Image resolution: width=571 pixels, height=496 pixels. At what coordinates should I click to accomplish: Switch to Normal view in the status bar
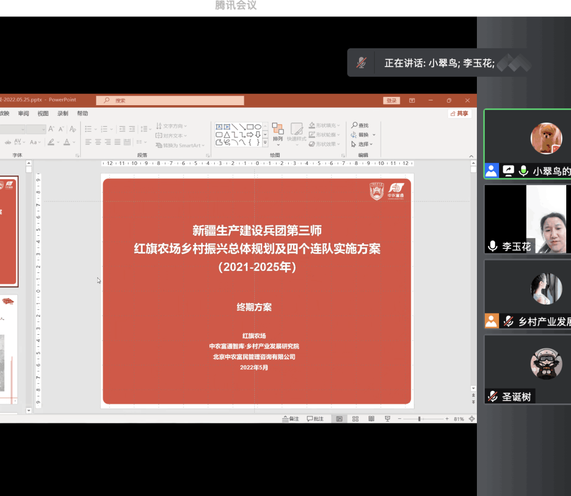tap(339, 419)
